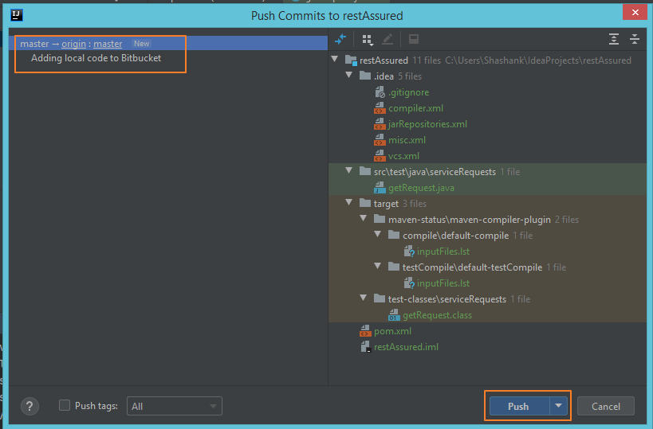Click the IntelliJ IDEA logo icon
The width and height of the screenshot is (653, 429).
click(16, 15)
